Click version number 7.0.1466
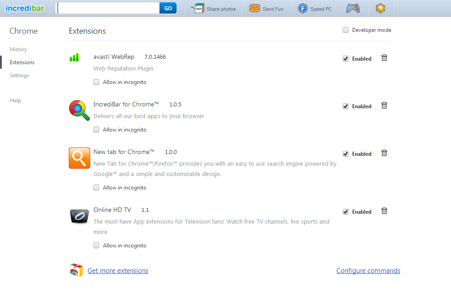Image resolution: width=451 pixels, height=299 pixels. (155, 57)
